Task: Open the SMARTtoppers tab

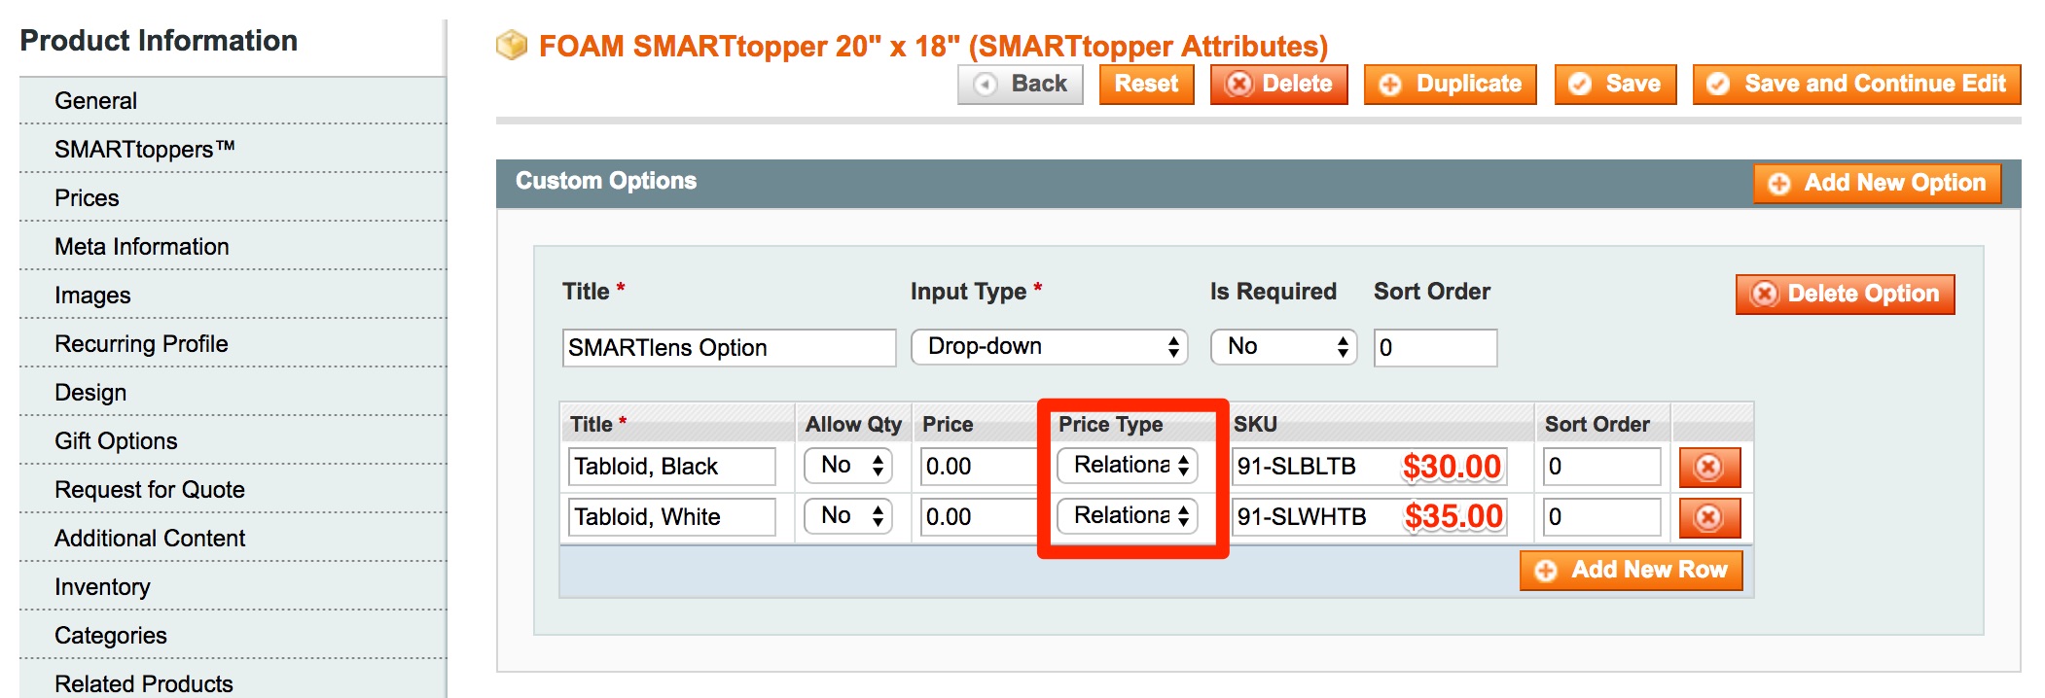Action: [233, 150]
